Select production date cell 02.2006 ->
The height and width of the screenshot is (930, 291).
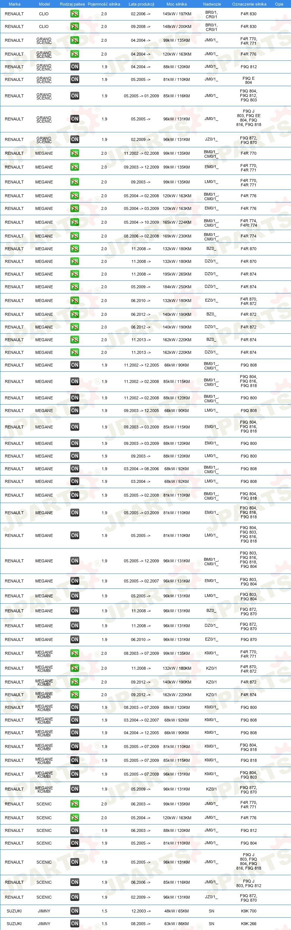pos(141,14)
